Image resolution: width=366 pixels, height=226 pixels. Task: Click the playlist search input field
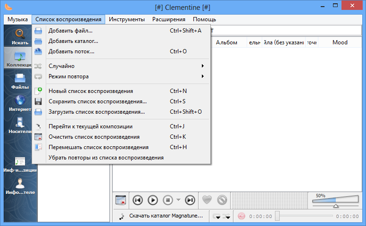[286, 30]
